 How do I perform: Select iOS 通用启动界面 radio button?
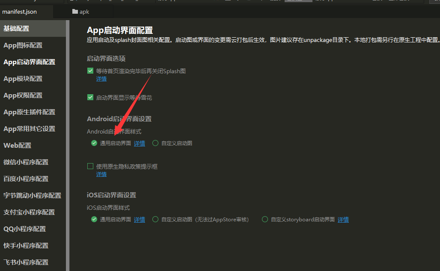[x=94, y=219]
